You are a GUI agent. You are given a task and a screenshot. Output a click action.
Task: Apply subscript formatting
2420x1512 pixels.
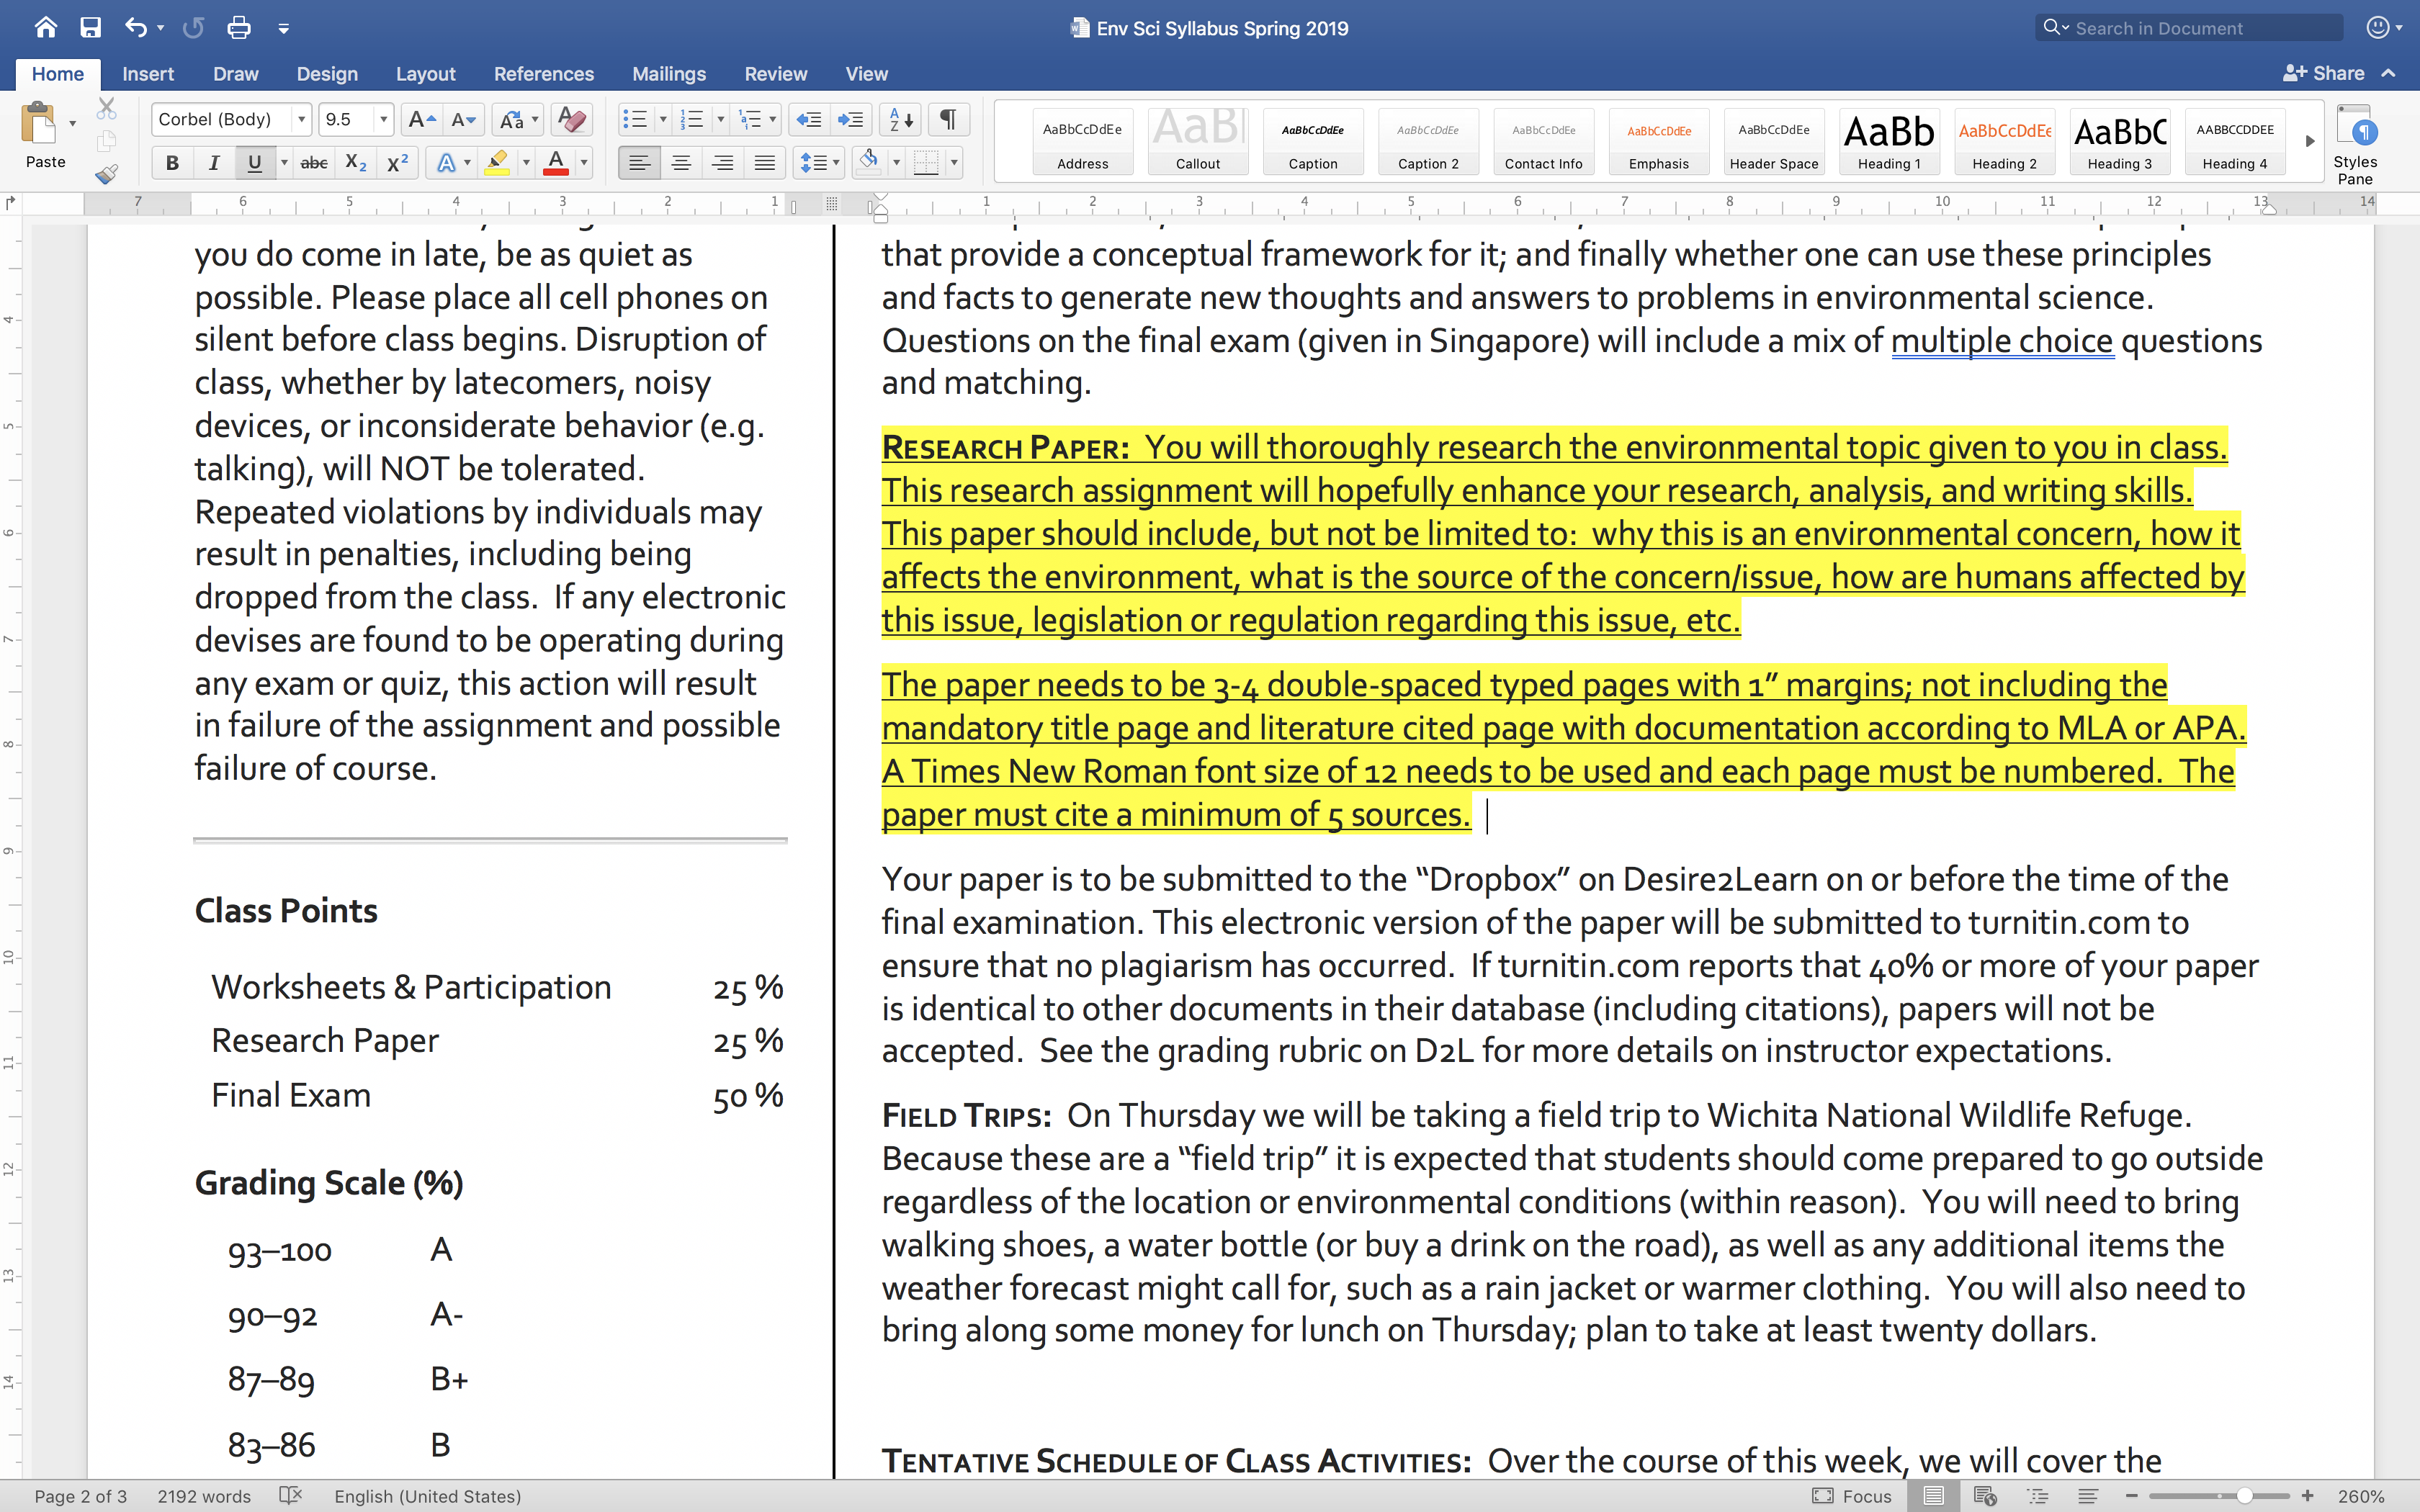(x=356, y=163)
